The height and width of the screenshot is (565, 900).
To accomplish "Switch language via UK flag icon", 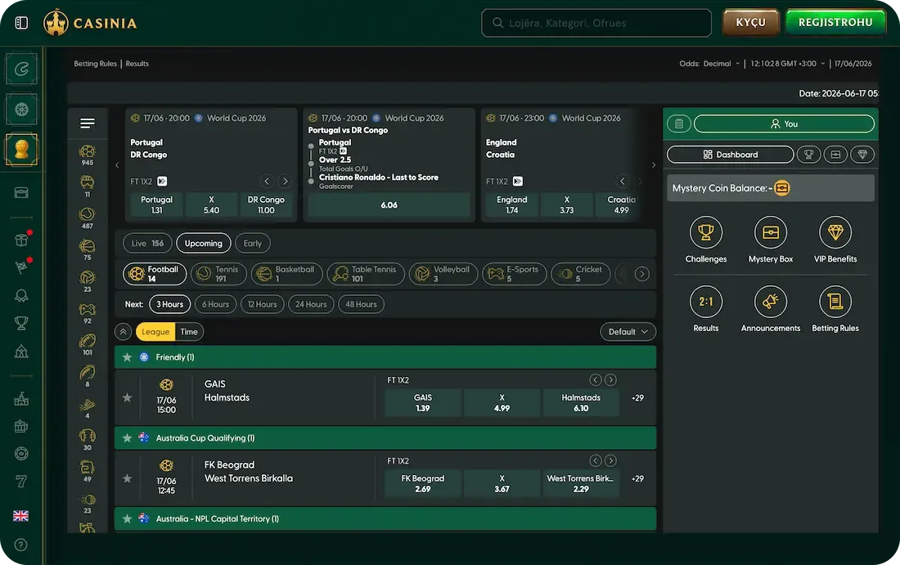I will 20,516.
